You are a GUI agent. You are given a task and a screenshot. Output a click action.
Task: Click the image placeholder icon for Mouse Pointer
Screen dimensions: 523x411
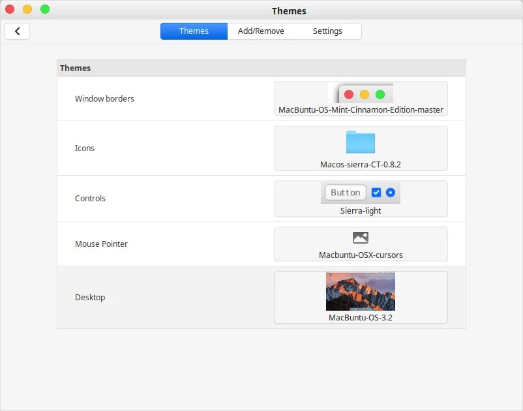tap(361, 238)
